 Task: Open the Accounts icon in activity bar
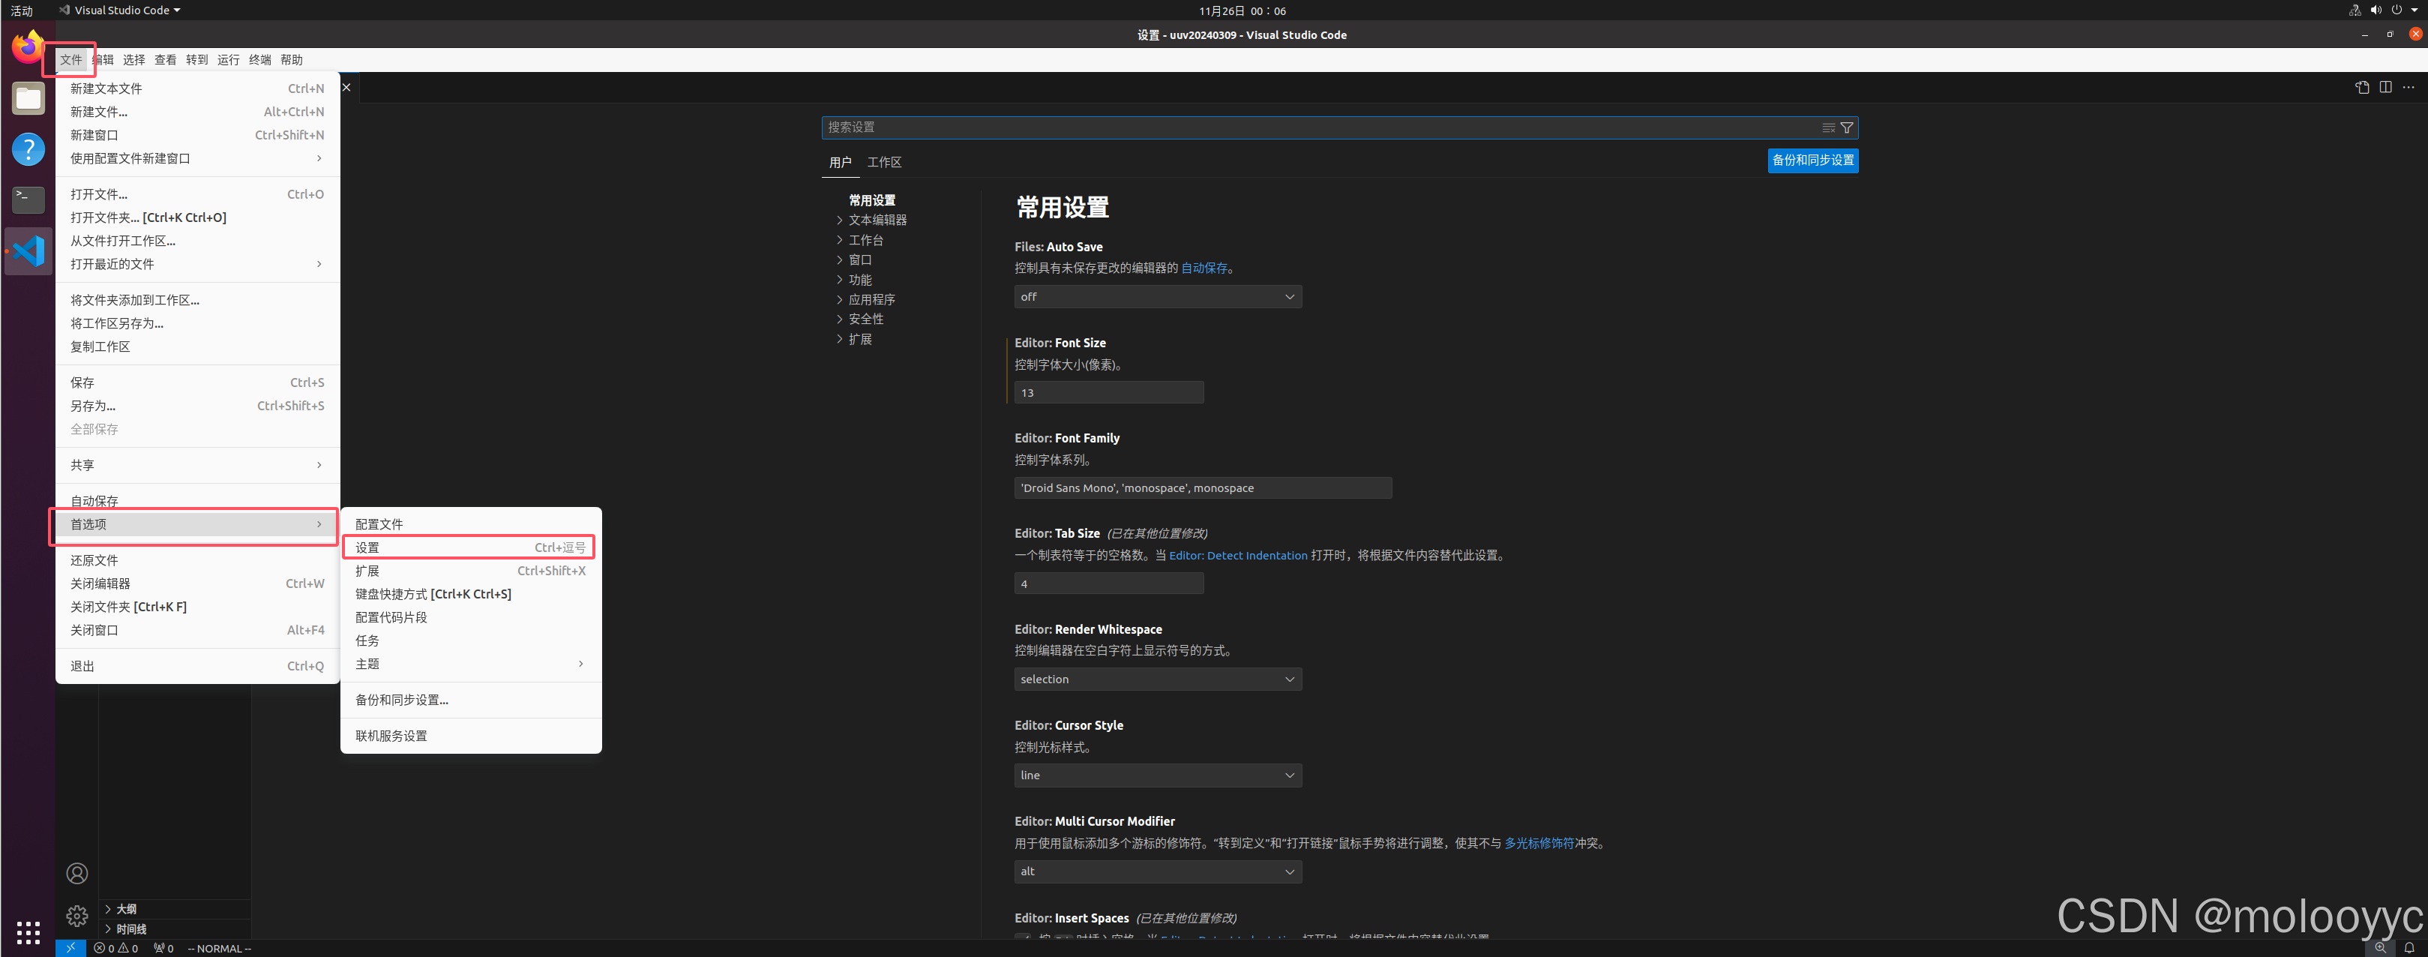(76, 873)
